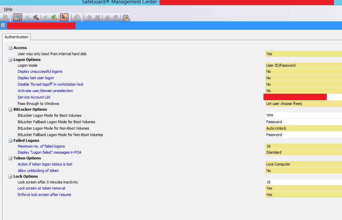
Task: Click 'Lock screen at token removal' link
Action: tap(42, 188)
